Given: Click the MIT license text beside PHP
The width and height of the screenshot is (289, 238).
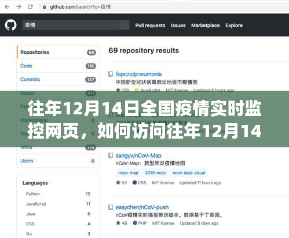Looking at the screenshot, I should pos(163,223).
